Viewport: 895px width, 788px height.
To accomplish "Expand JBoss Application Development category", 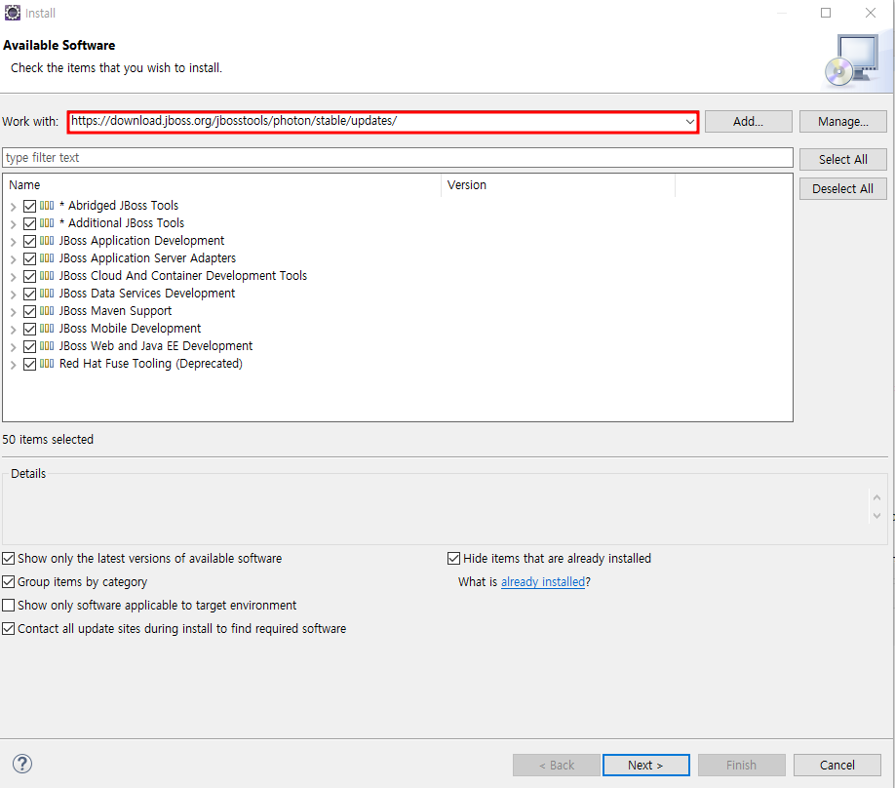I will (x=13, y=242).
